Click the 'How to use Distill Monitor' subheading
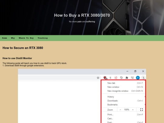 [x=17, y=58]
